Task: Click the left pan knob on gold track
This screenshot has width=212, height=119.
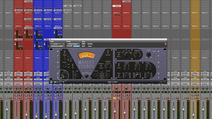Action: pos(193,88)
